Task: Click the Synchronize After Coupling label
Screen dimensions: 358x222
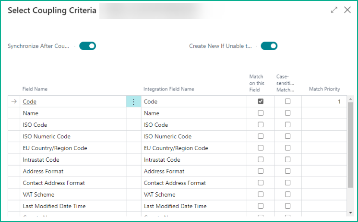Action: pyautogui.click(x=38, y=46)
